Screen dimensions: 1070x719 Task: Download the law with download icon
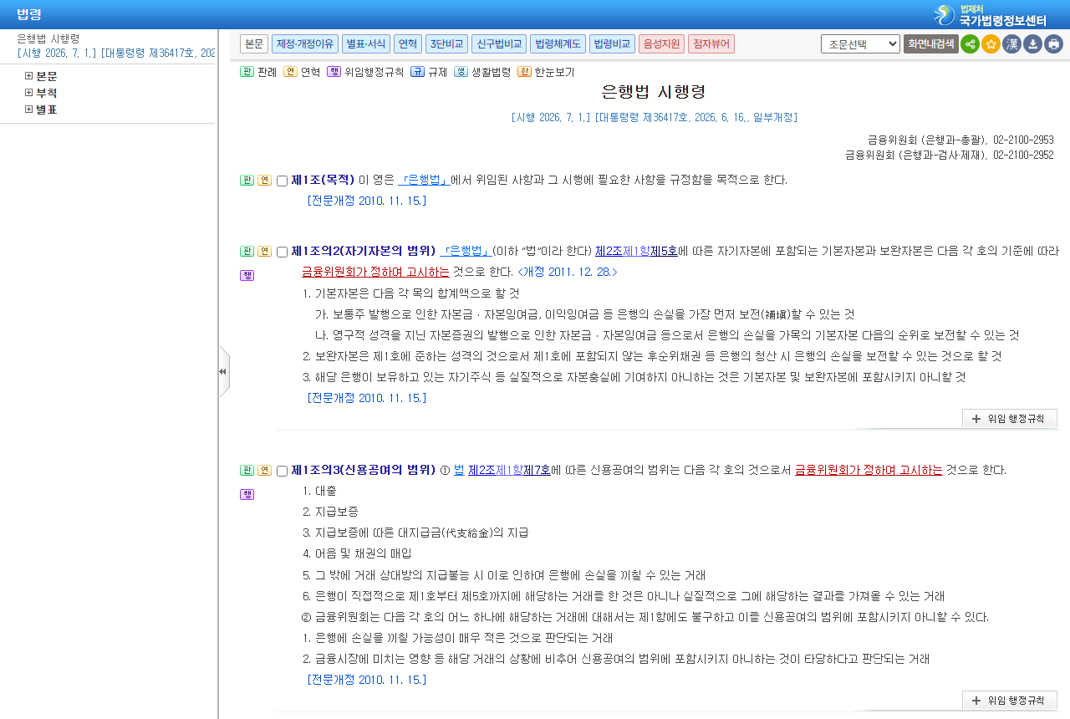(1032, 44)
